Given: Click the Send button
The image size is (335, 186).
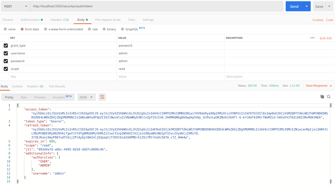Looking at the screenshot, I should (x=294, y=7).
